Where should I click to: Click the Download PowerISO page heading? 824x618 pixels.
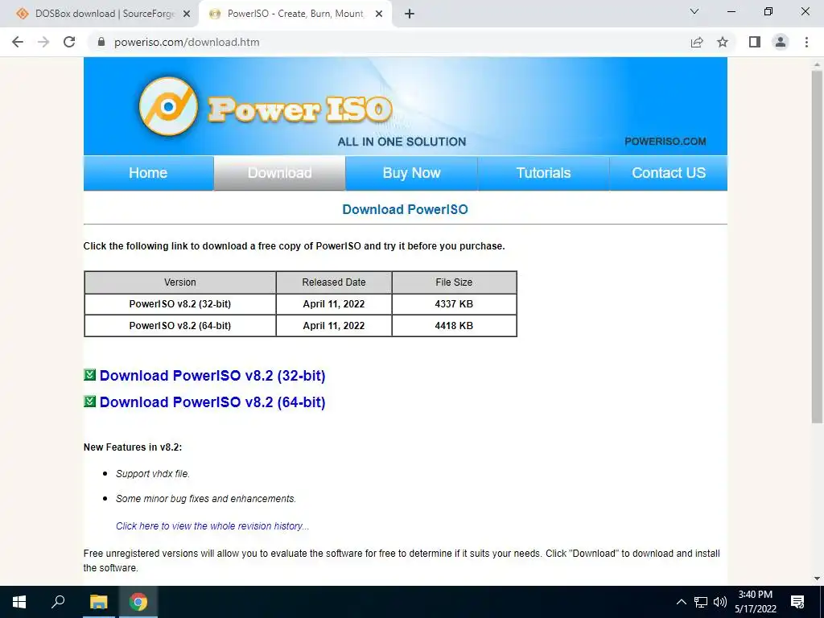(x=406, y=209)
